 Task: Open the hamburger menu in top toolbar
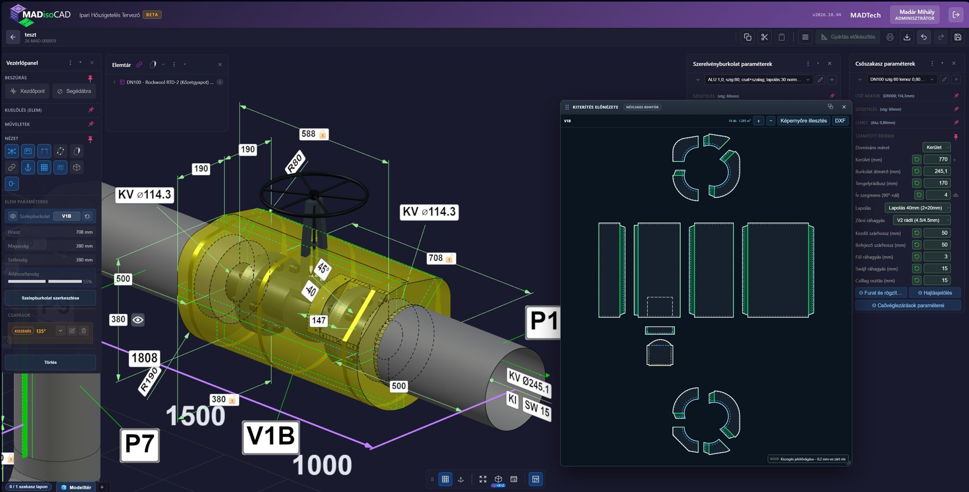click(x=805, y=37)
